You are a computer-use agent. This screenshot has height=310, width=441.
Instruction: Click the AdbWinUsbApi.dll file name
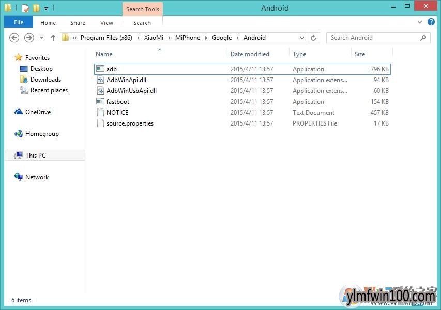pos(131,91)
